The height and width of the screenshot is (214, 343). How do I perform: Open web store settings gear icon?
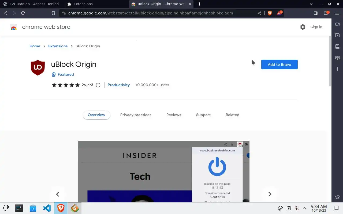[x=303, y=27]
